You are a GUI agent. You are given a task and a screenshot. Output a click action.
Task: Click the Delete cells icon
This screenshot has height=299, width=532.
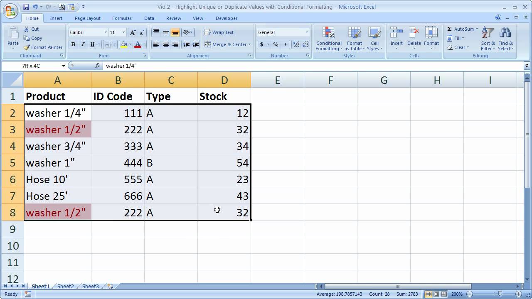coord(414,33)
